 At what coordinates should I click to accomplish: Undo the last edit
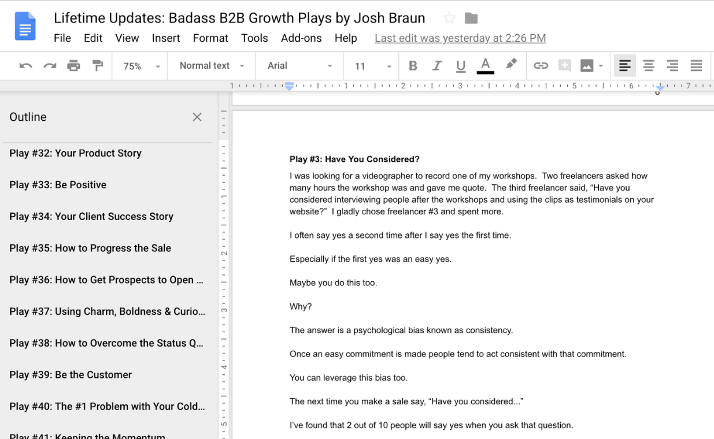click(25, 65)
